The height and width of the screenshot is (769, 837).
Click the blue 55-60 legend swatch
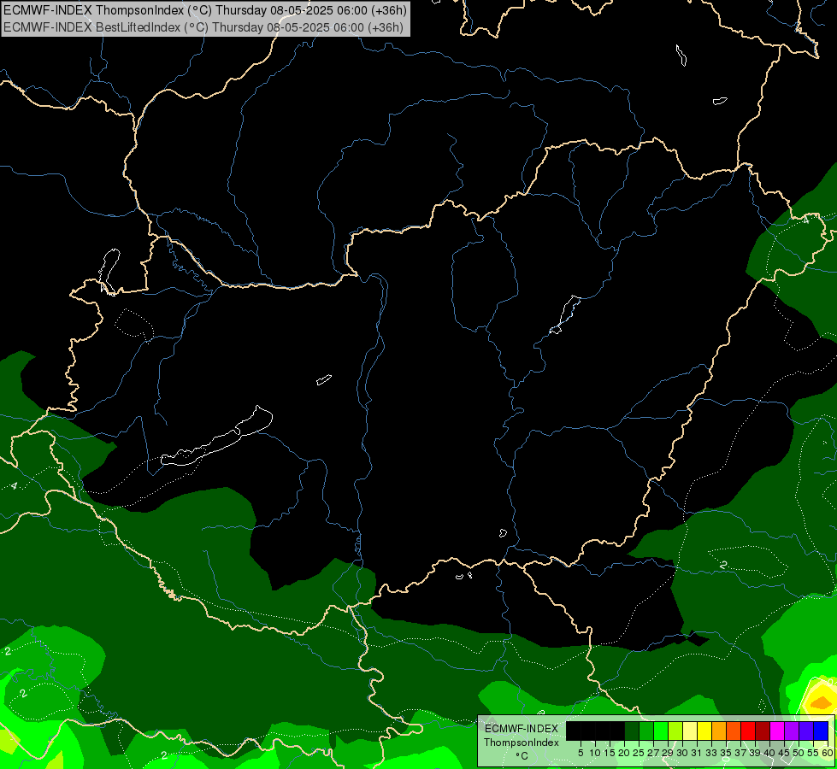point(821,731)
